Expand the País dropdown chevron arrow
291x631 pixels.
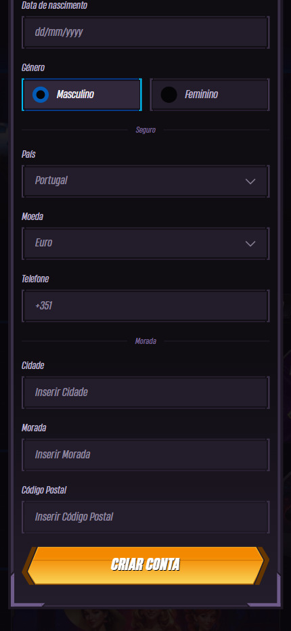click(x=250, y=181)
